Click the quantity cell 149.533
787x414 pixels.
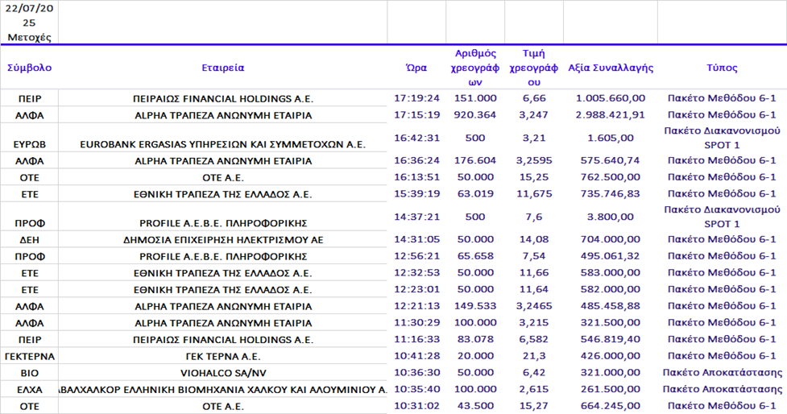coord(474,305)
